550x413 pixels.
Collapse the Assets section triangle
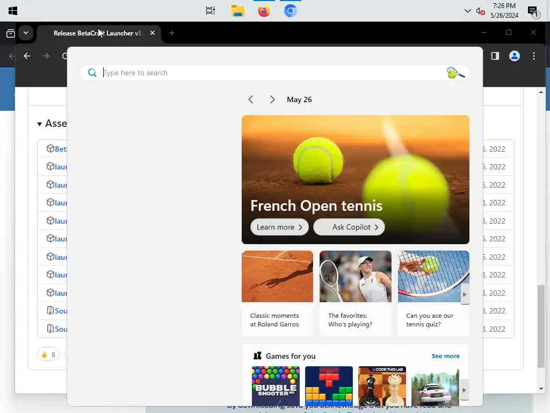[x=39, y=124]
